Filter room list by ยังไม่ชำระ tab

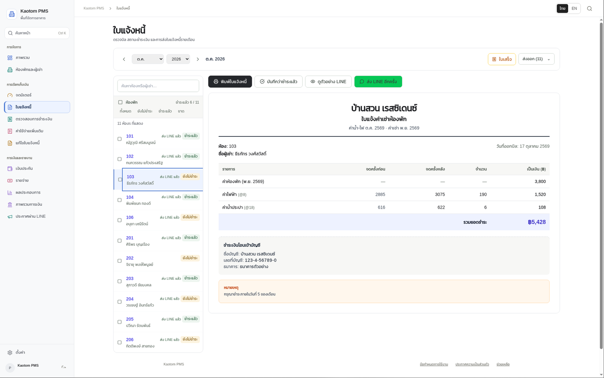tap(145, 111)
